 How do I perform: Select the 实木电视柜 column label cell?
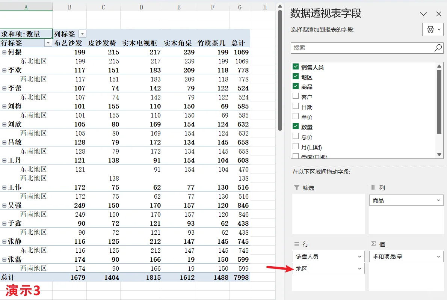point(141,43)
